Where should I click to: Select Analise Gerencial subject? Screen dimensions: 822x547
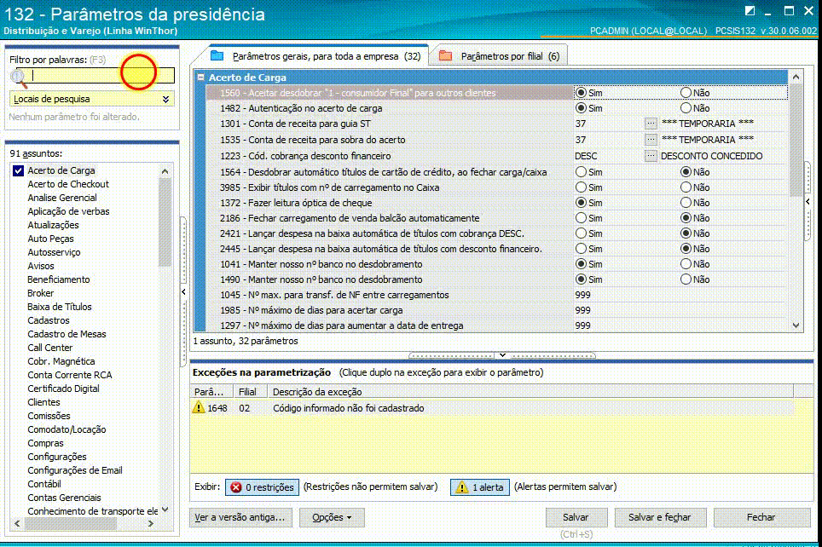(62, 198)
